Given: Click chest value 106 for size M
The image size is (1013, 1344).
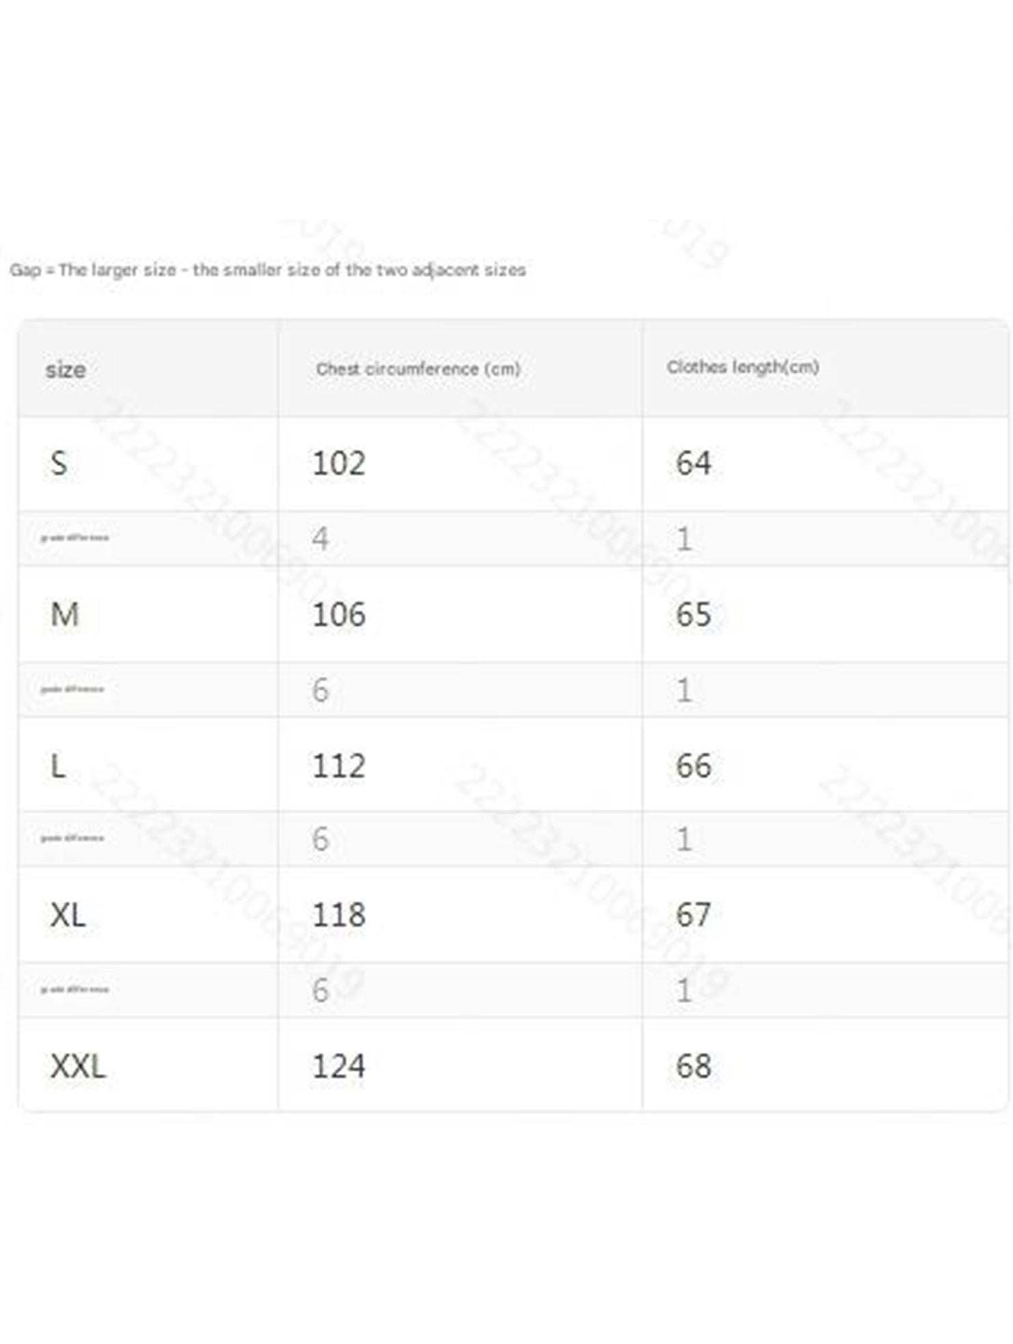Looking at the screenshot, I should tap(338, 614).
